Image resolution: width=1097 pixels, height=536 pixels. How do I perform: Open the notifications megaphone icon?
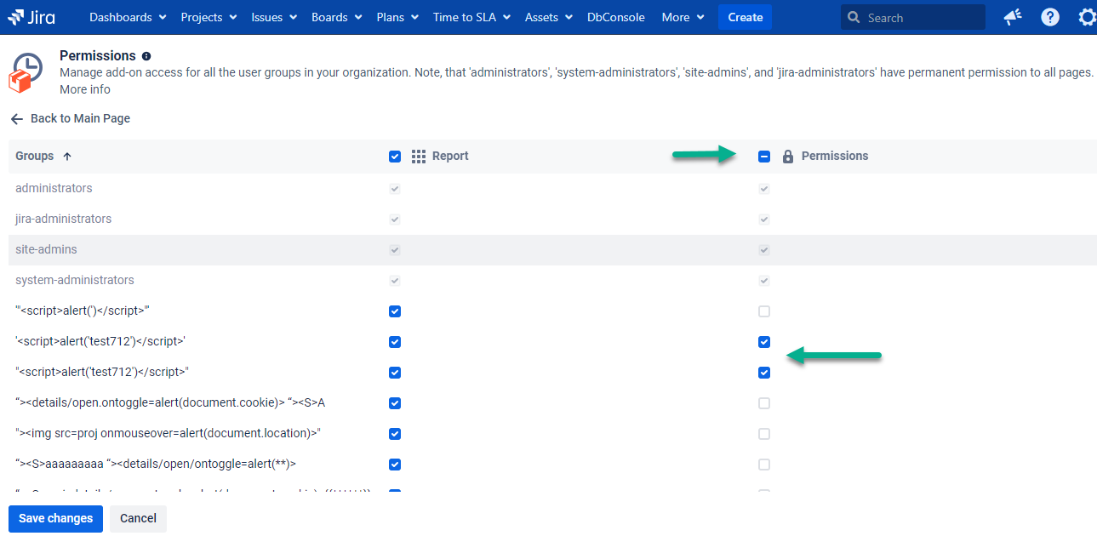[x=1012, y=17]
